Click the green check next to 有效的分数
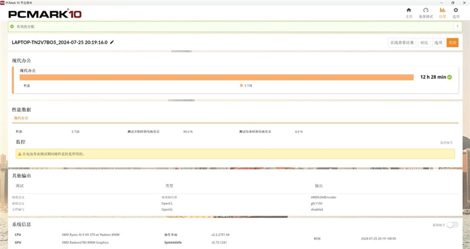The image size is (470, 249). coord(12,26)
